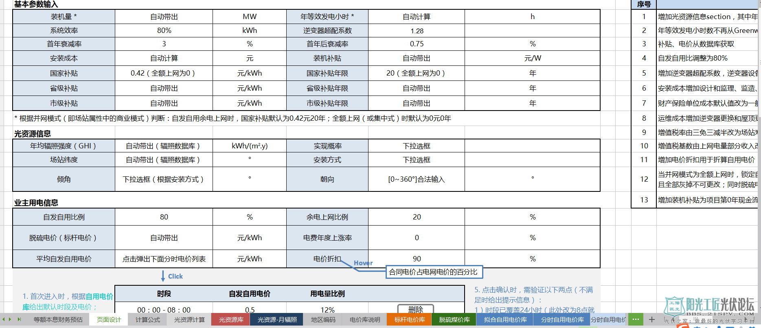
Task: Select the 年均辐照强度（GHI）label
Action: [x=64, y=146]
